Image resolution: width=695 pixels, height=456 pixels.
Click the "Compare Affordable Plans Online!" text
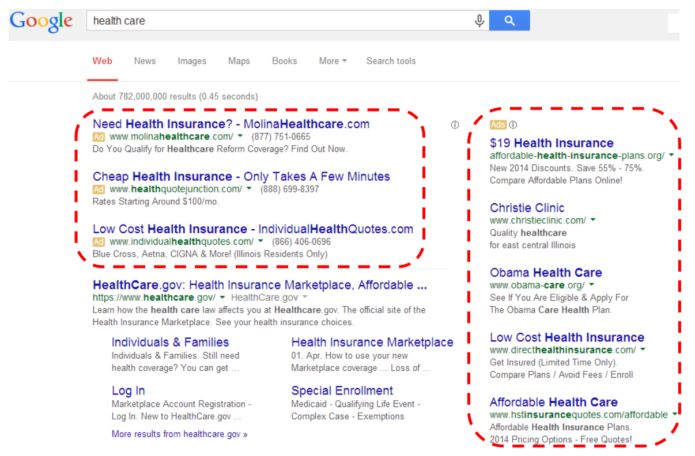point(556,180)
